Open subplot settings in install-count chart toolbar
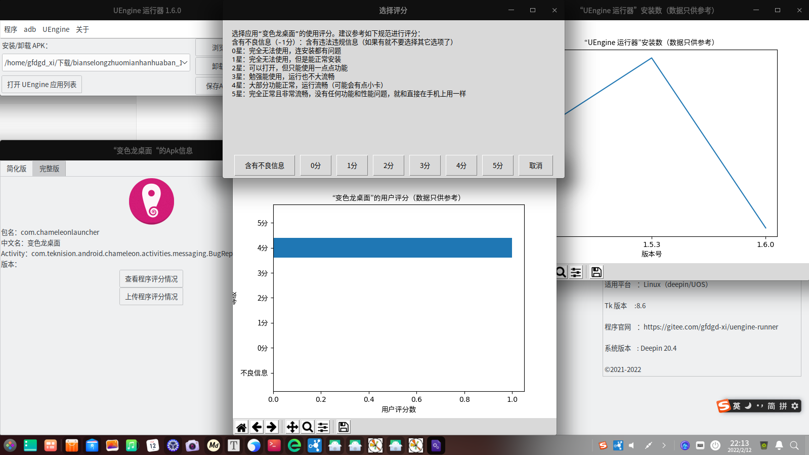The width and height of the screenshot is (809, 455). 576,272
